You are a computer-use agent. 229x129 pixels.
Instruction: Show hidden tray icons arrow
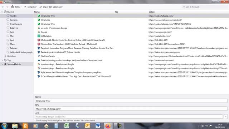pos(199,126)
